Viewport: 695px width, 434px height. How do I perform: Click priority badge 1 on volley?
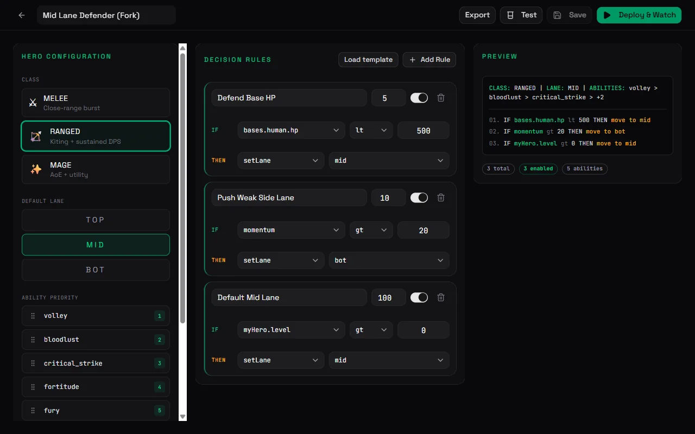[x=159, y=316]
